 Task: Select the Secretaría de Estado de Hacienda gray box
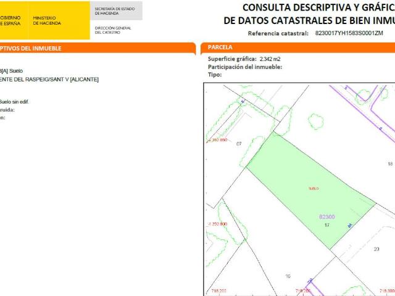coord(116,11)
